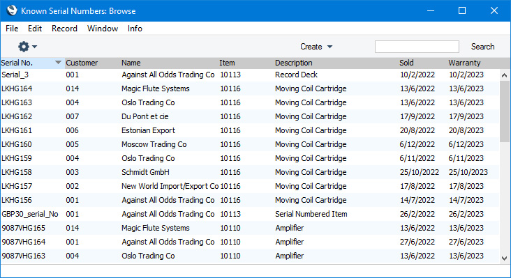Click the scroll up arrow
Image resolution: width=511 pixels, height=278 pixels.
(x=505, y=75)
